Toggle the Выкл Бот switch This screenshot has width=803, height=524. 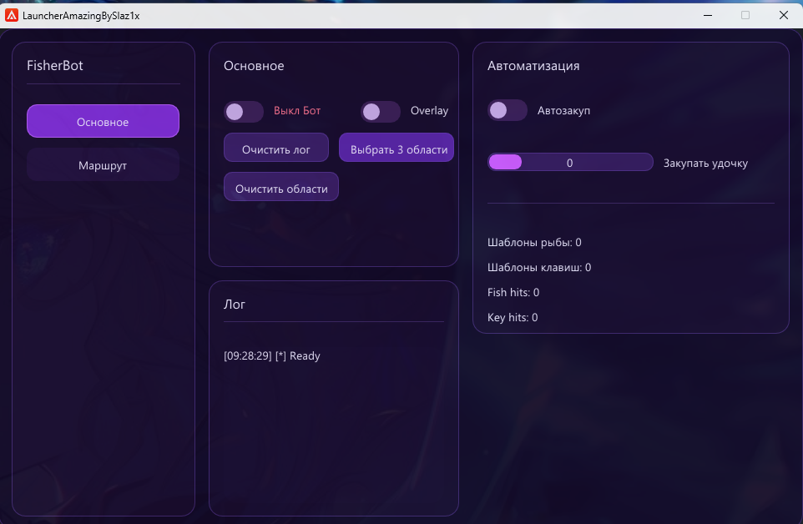(x=243, y=111)
